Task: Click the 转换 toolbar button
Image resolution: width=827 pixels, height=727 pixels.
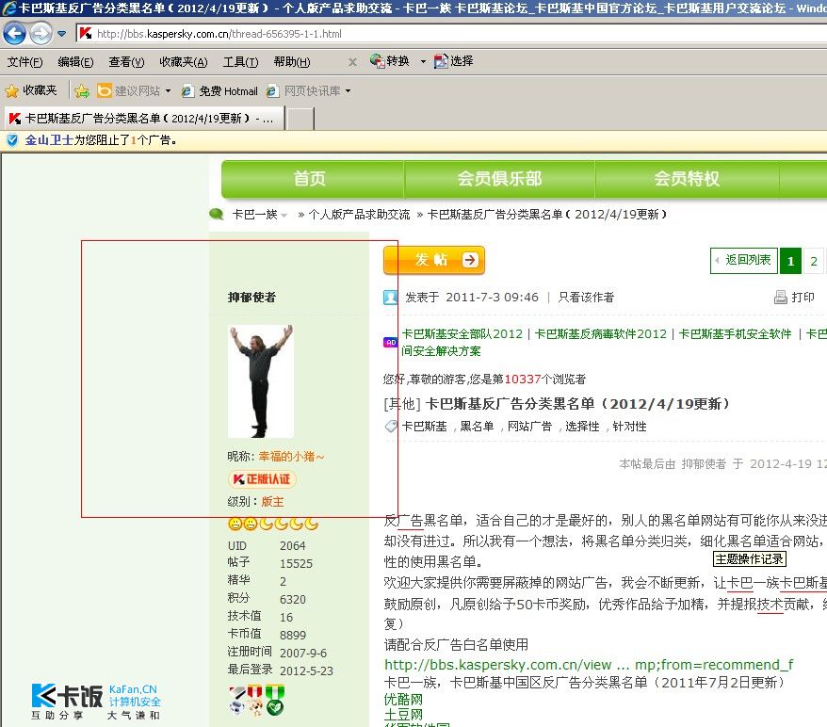Action: (389, 61)
